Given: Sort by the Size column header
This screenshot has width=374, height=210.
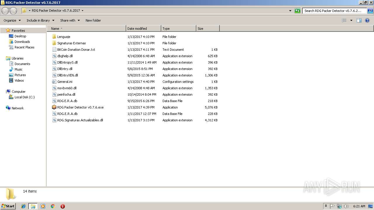Looking at the screenshot, I should coord(208,29).
